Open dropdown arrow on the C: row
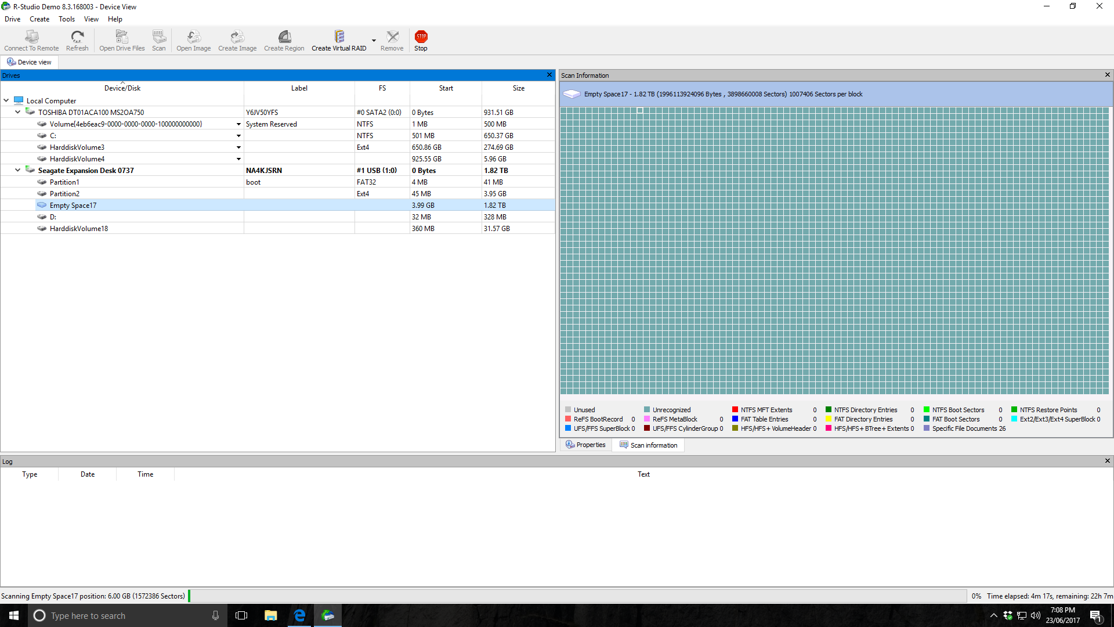Viewport: 1114px width, 627px height. click(238, 136)
